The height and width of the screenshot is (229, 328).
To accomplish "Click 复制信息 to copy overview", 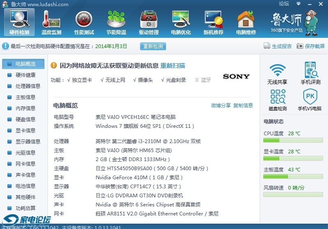I will pyautogui.click(x=243, y=106).
